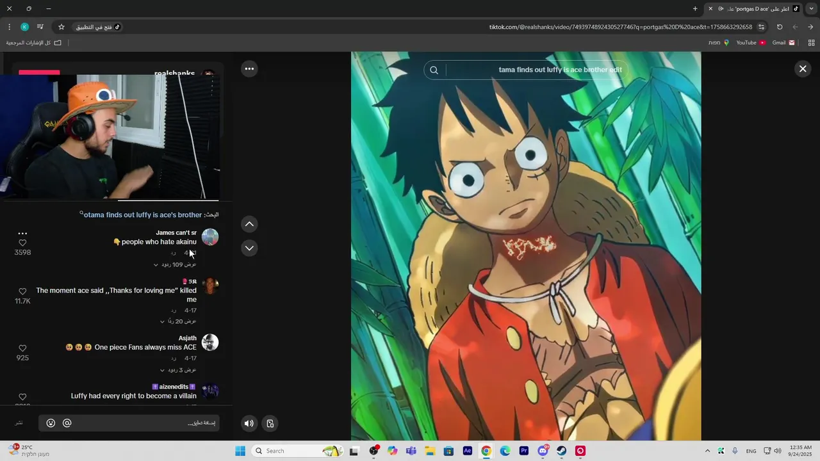820x461 pixels.
Task: Click the 'realshanks' creator name
Action: (x=174, y=74)
